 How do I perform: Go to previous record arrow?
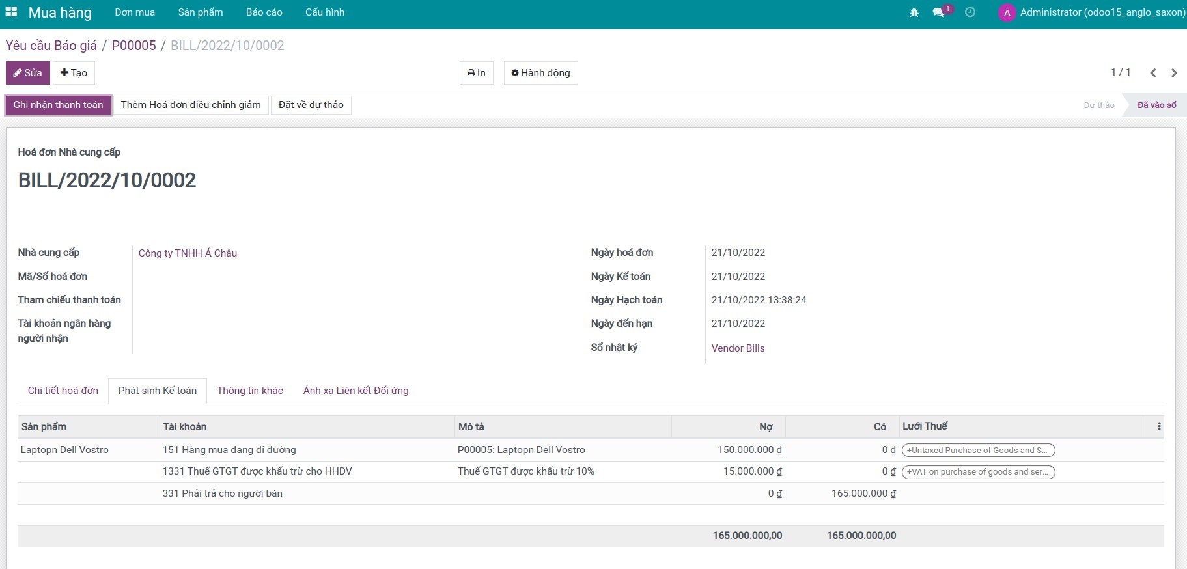[1153, 73]
